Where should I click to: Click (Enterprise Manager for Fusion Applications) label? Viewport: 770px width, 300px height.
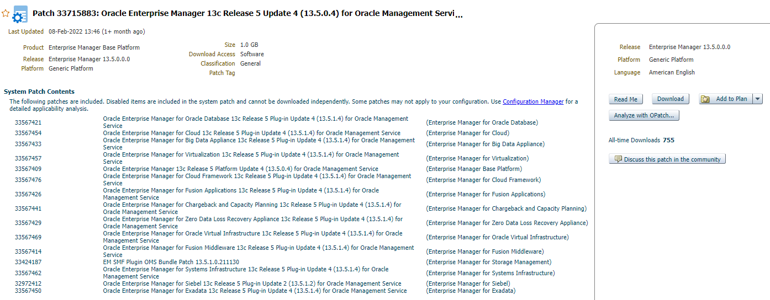click(486, 195)
